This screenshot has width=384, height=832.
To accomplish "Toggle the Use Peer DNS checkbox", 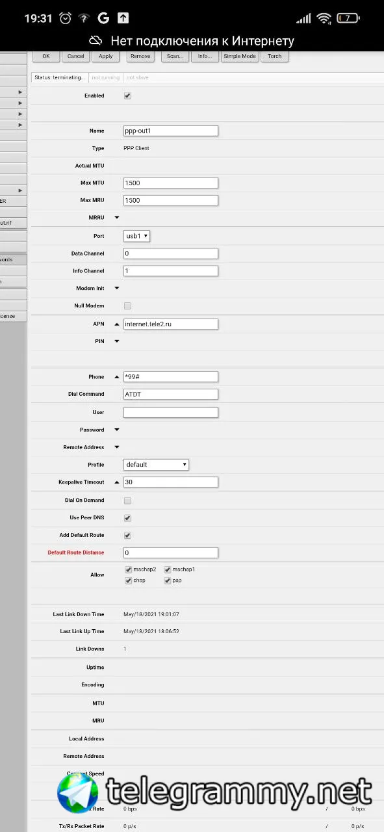I will tap(127, 518).
